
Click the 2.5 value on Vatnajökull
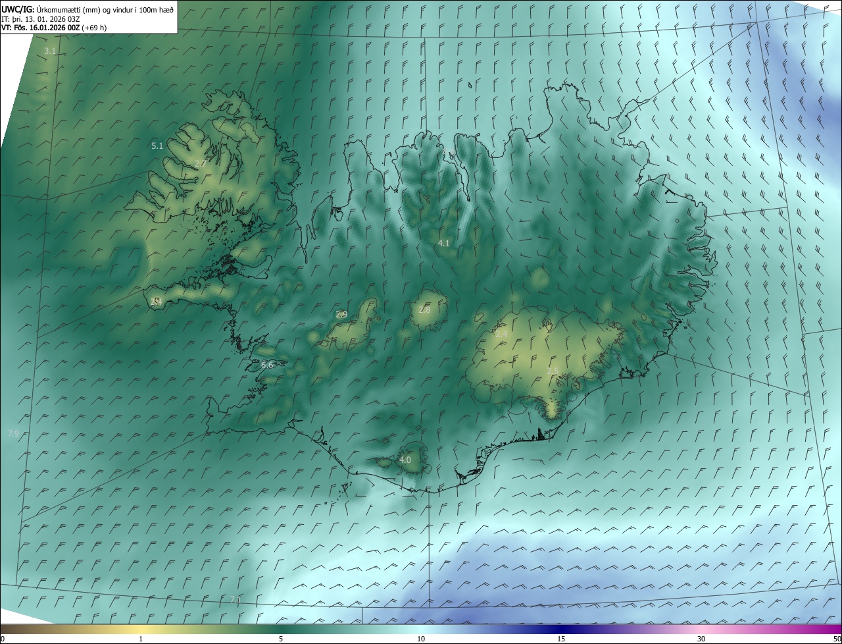point(553,372)
